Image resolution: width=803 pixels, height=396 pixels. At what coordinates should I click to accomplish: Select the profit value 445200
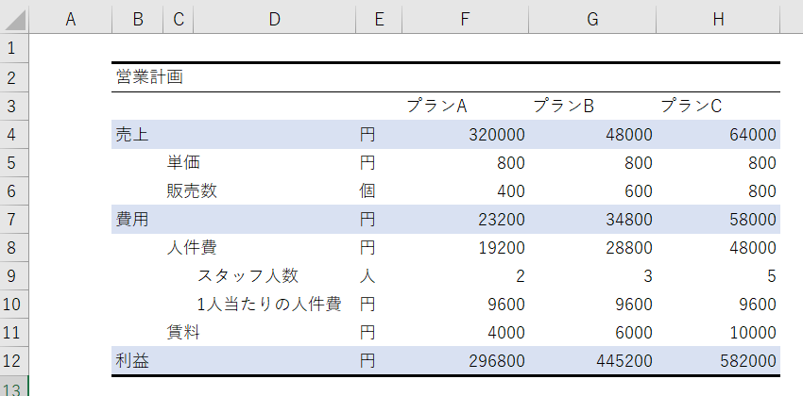click(624, 361)
